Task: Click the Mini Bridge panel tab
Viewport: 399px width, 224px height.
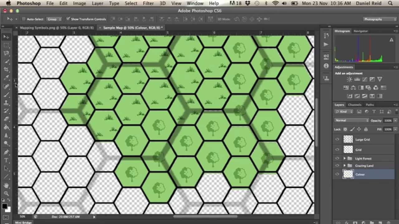Action: point(23,222)
